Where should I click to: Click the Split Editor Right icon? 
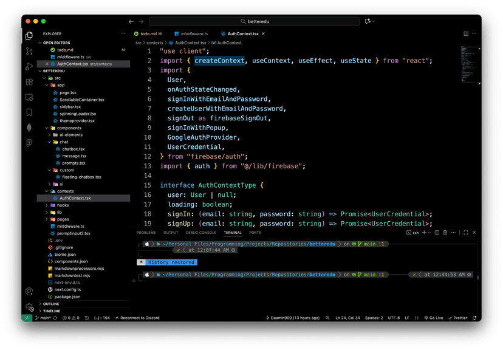click(466, 34)
